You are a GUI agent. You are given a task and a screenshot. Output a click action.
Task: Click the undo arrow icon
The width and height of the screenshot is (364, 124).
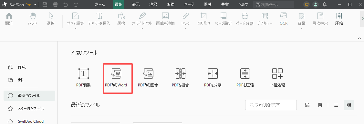[66, 4]
